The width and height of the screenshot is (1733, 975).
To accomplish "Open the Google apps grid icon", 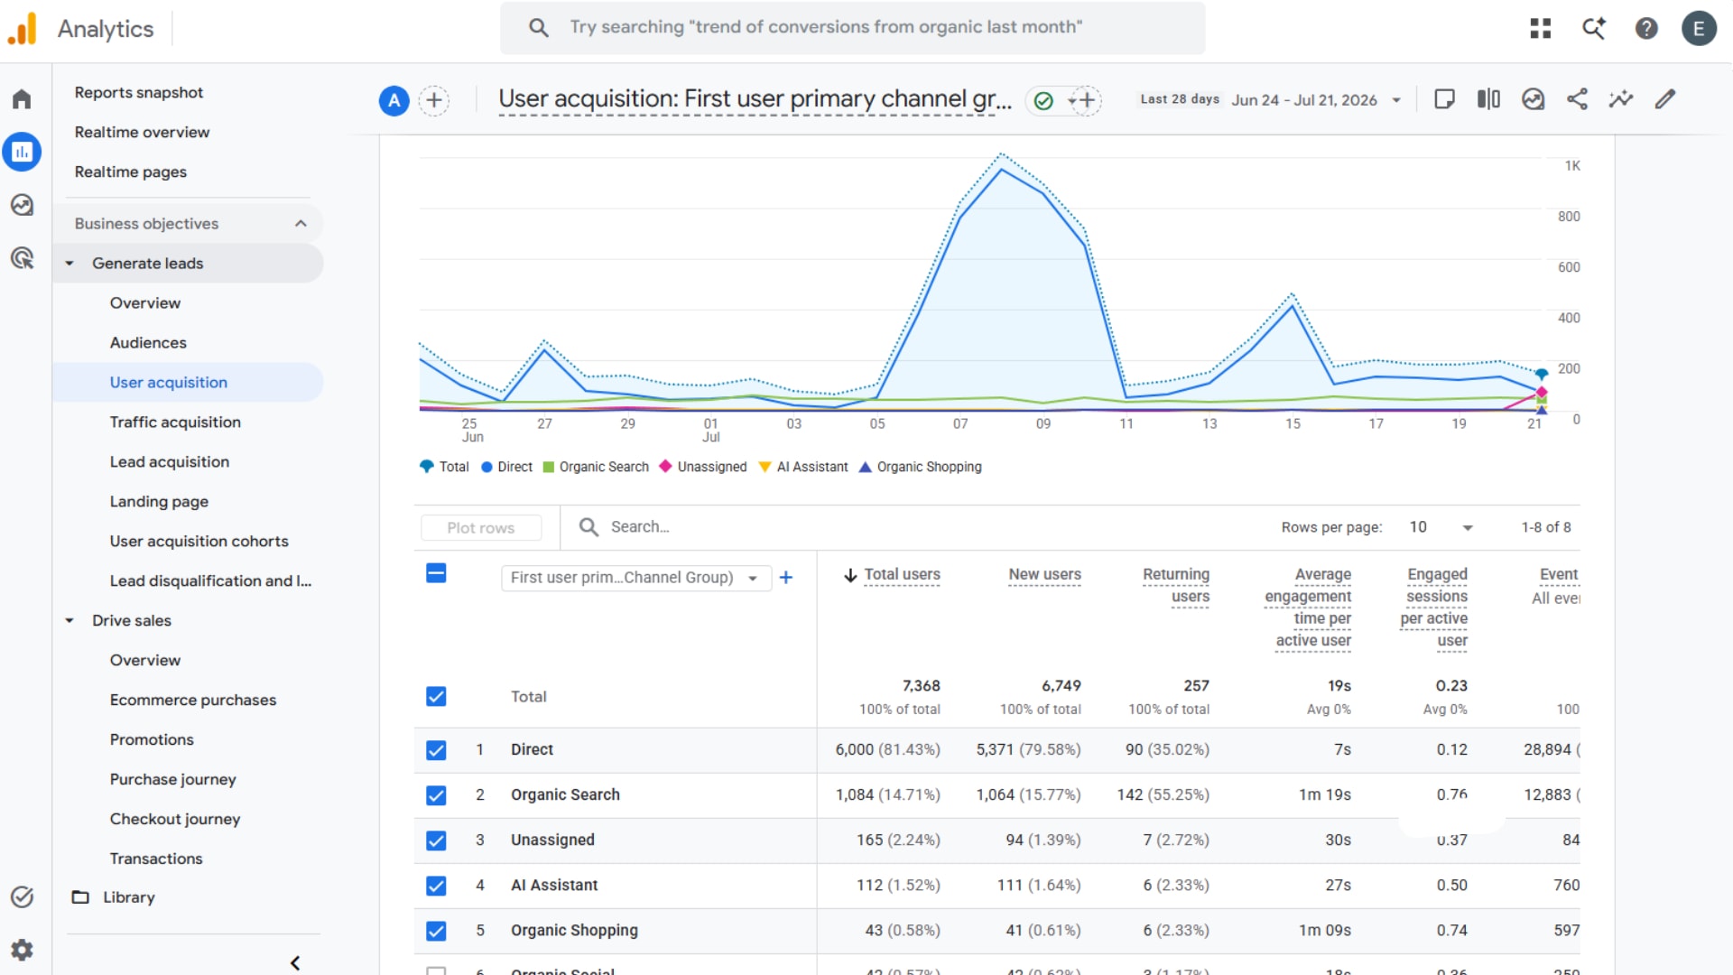I will 1540,29.
